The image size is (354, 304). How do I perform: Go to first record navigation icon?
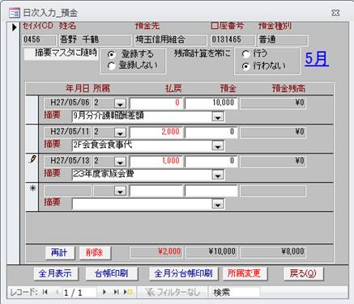pyautogui.click(x=45, y=292)
